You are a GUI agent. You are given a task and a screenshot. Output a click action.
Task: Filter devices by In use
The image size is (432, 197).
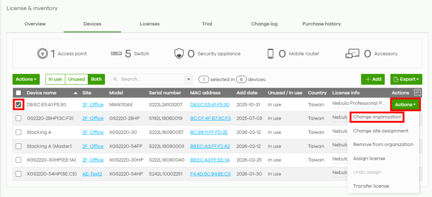point(55,79)
